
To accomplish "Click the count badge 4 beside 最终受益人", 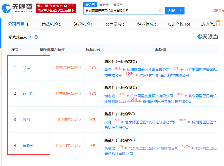I will point(30,37).
